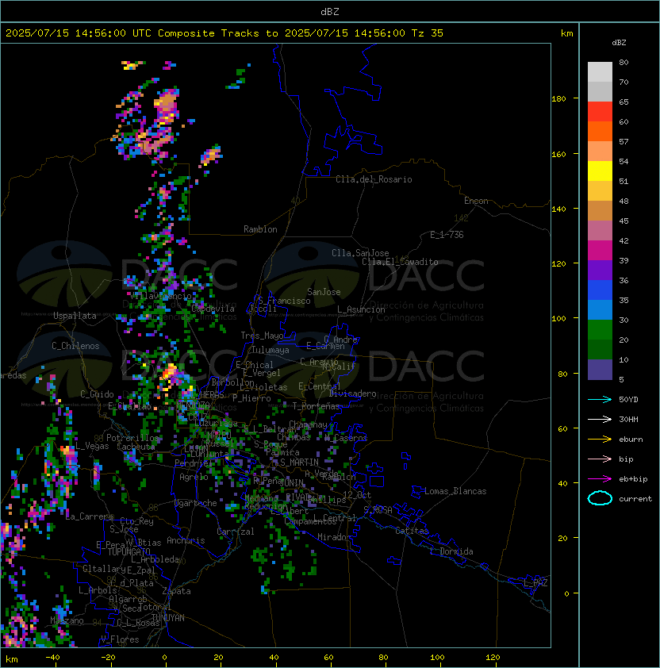
Task: Click the magenta eb+bip arrow legend icon
Action: (600, 479)
